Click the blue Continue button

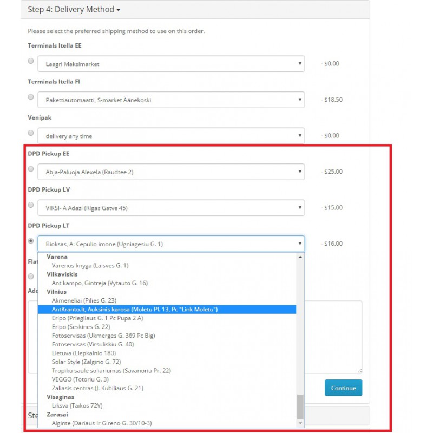pyautogui.click(x=343, y=388)
